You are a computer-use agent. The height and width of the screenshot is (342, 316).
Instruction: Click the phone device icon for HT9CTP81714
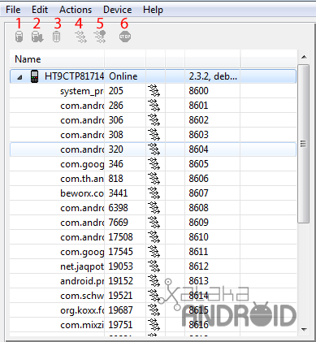pos(34,76)
